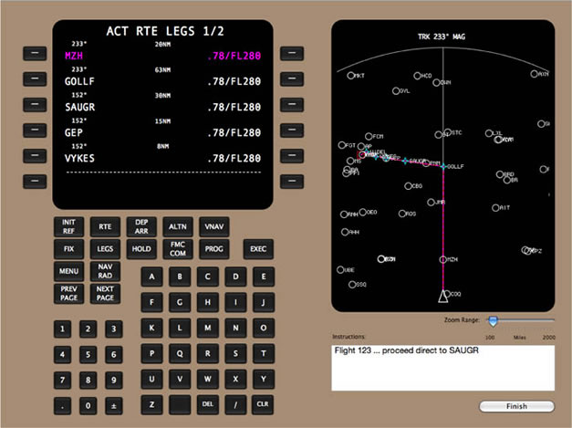Click the aircraft triangle symbol on map
Screen dimensions: 572x428
[443, 296]
